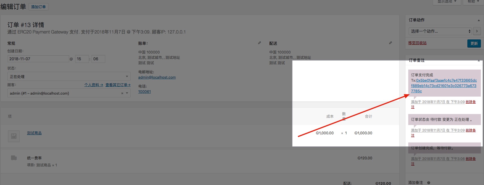
Task: Open the 选择一个动作 dropdown
Action: click(x=440, y=31)
